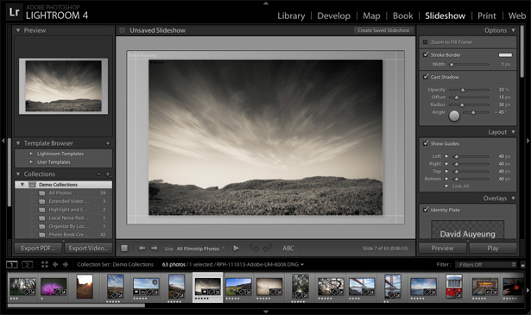
Task: Toggle link box for Left guide
Action: pos(446,156)
